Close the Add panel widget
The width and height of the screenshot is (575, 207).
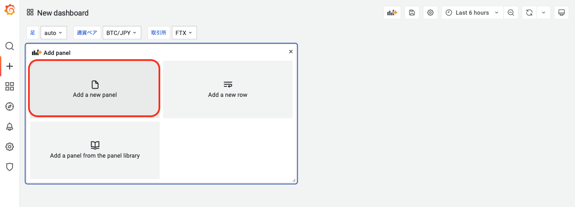pyautogui.click(x=291, y=51)
